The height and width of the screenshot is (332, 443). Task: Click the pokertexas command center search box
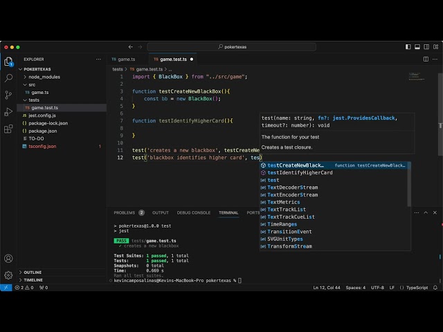point(231,47)
